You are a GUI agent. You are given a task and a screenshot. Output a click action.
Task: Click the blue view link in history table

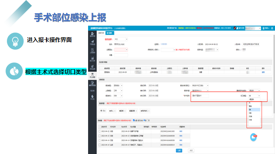[x=263, y=72]
